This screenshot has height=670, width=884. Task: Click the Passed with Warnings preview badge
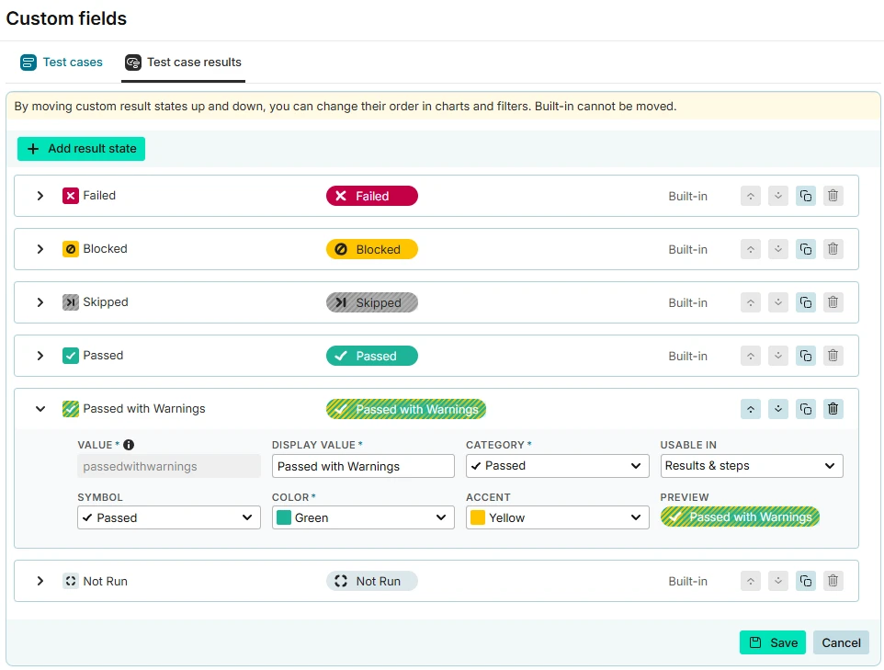[x=740, y=517]
